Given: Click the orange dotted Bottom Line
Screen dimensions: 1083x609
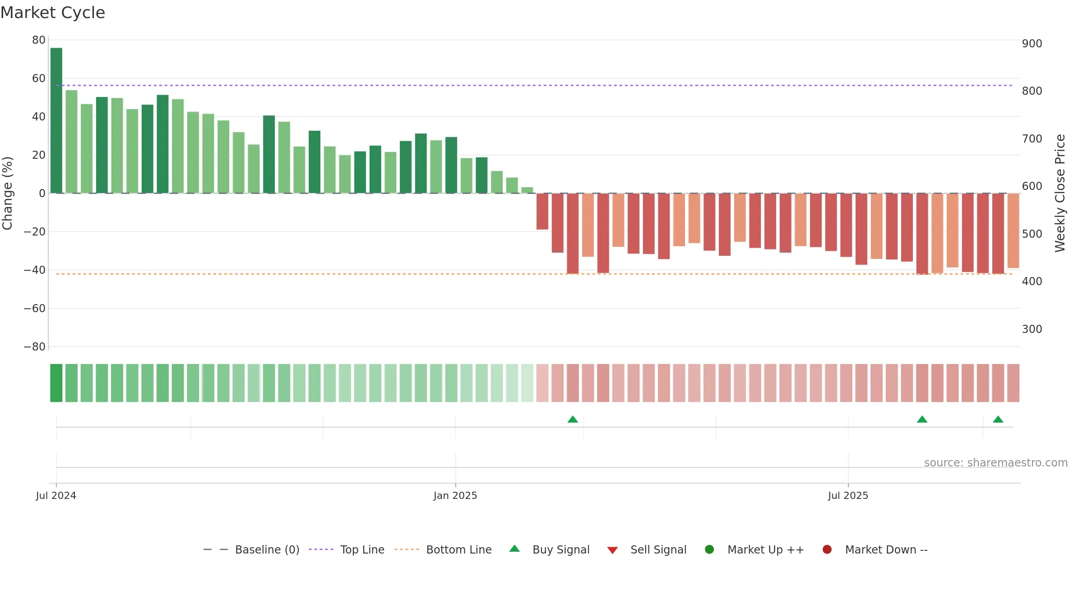Looking at the screenshot, I should coord(534,274).
